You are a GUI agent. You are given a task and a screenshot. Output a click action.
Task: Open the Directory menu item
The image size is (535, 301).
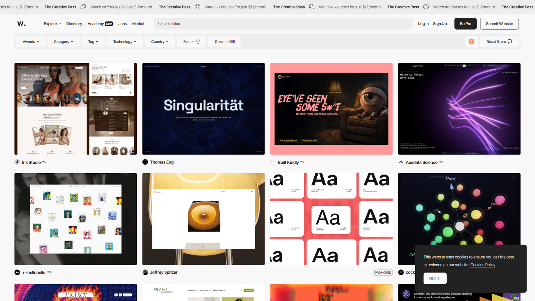(x=74, y=24)
